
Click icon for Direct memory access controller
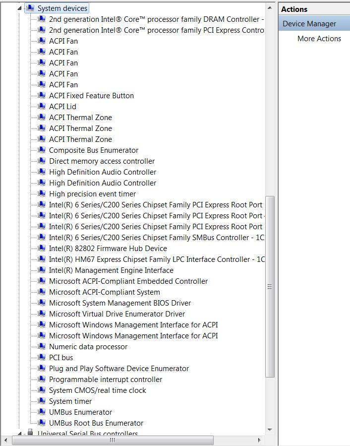point(42,161)
